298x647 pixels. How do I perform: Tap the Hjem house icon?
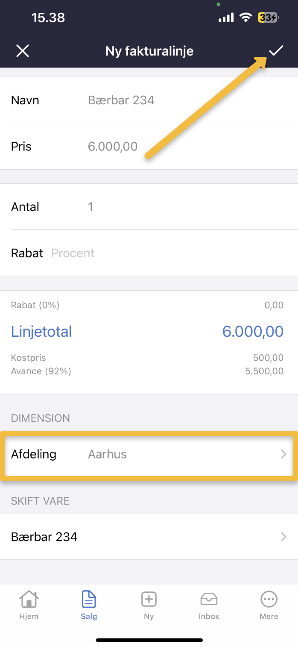(x=29, y=599)
